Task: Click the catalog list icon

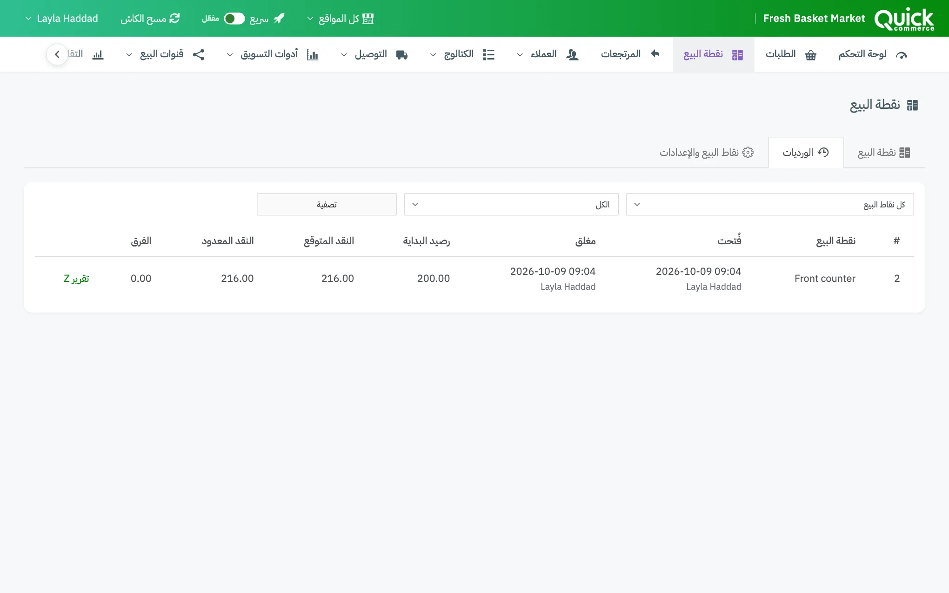Action: 488,55
